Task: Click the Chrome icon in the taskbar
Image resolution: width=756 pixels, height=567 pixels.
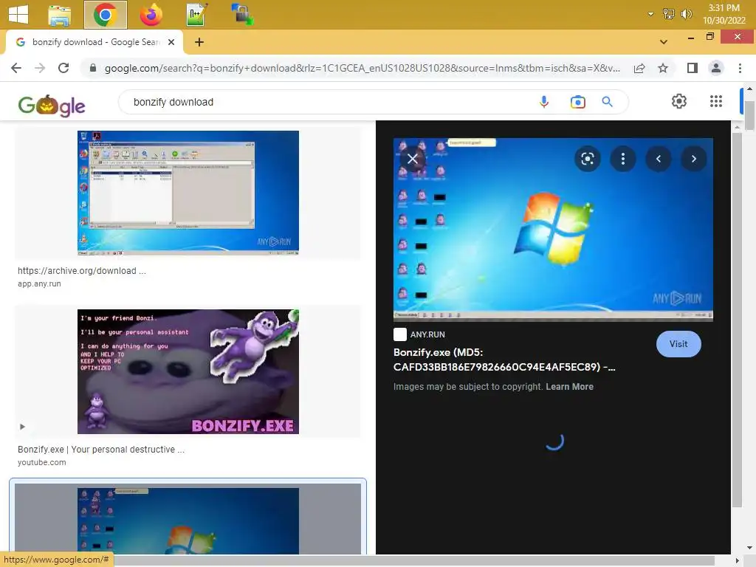Action: point(105,15)
